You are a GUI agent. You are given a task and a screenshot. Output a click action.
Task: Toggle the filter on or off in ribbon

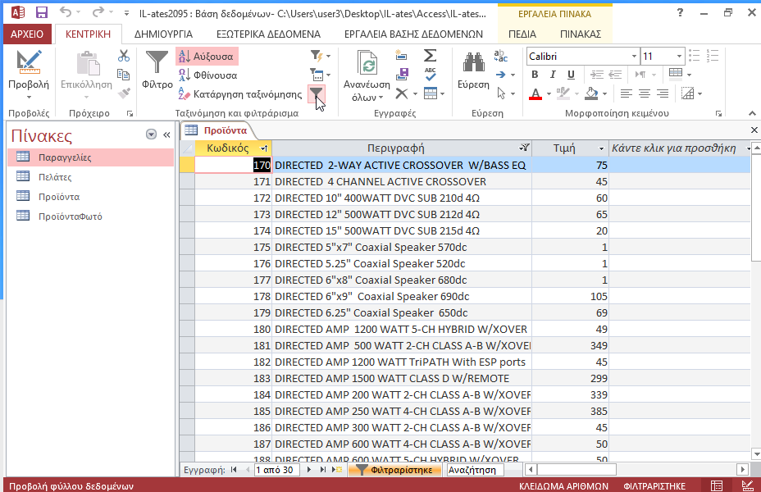(x=316, y=93)
